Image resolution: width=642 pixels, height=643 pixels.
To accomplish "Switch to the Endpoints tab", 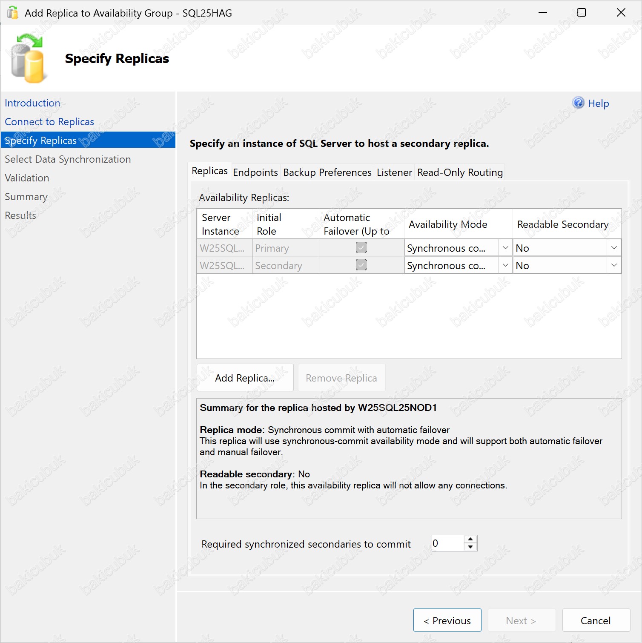I will (255, 172).
